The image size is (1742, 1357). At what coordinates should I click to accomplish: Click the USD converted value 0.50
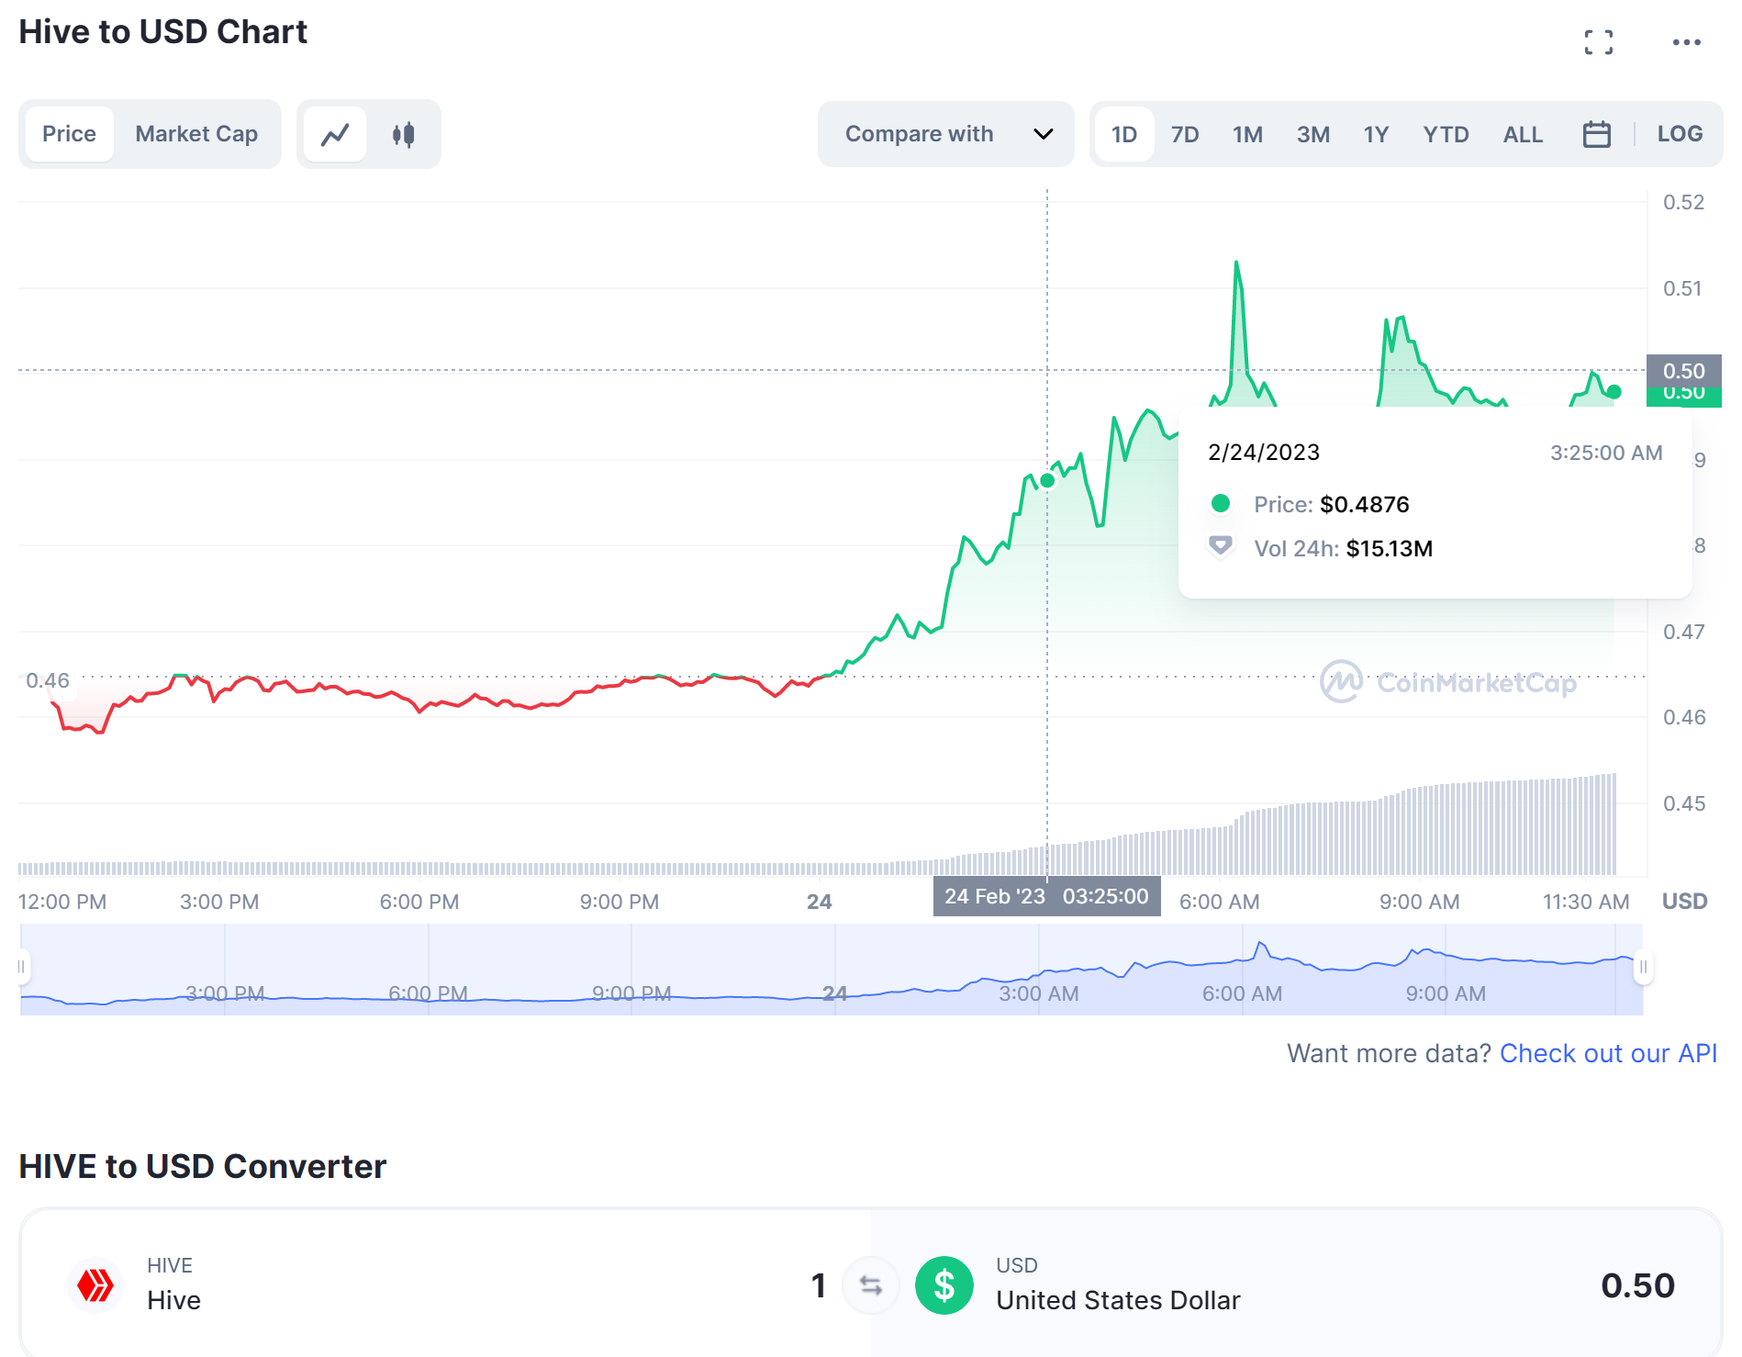pyautogui.click(x=1637, y=1285)
